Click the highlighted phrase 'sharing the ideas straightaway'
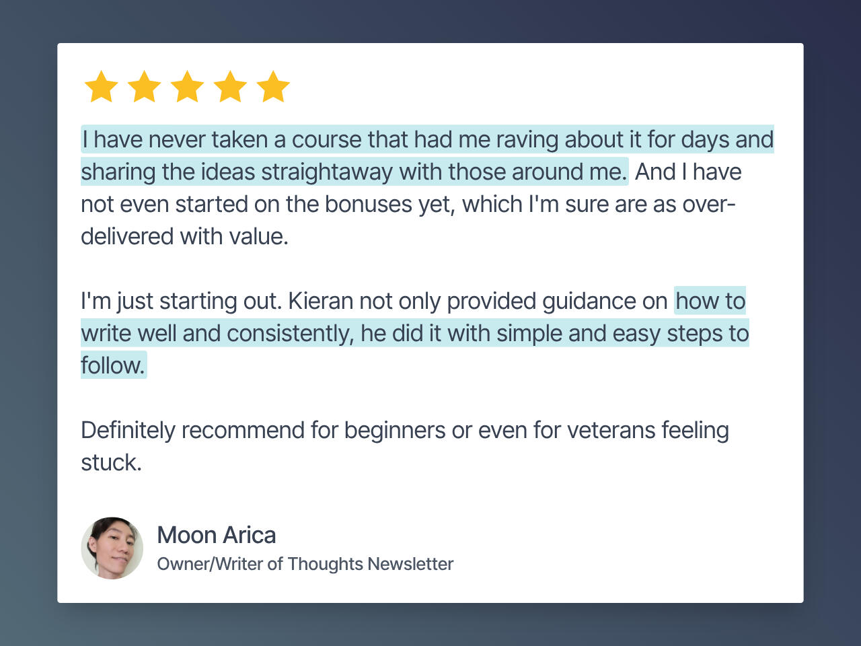Viewport: 861px width, 646px height. click(237, 172)
